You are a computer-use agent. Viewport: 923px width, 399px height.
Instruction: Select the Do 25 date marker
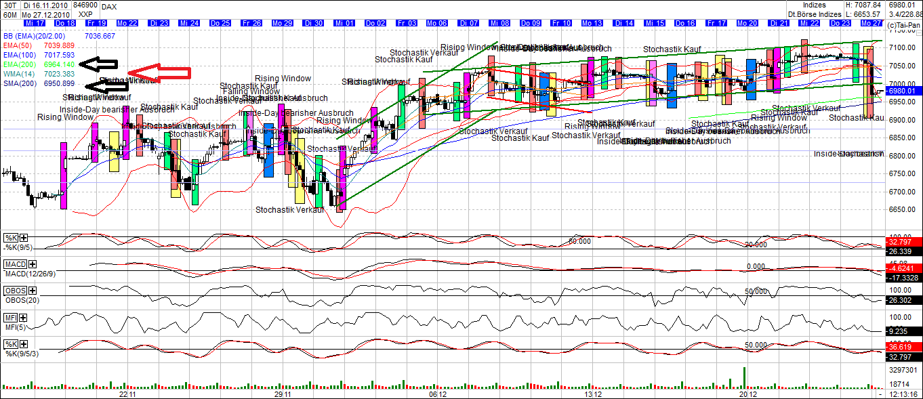[220, 23]
